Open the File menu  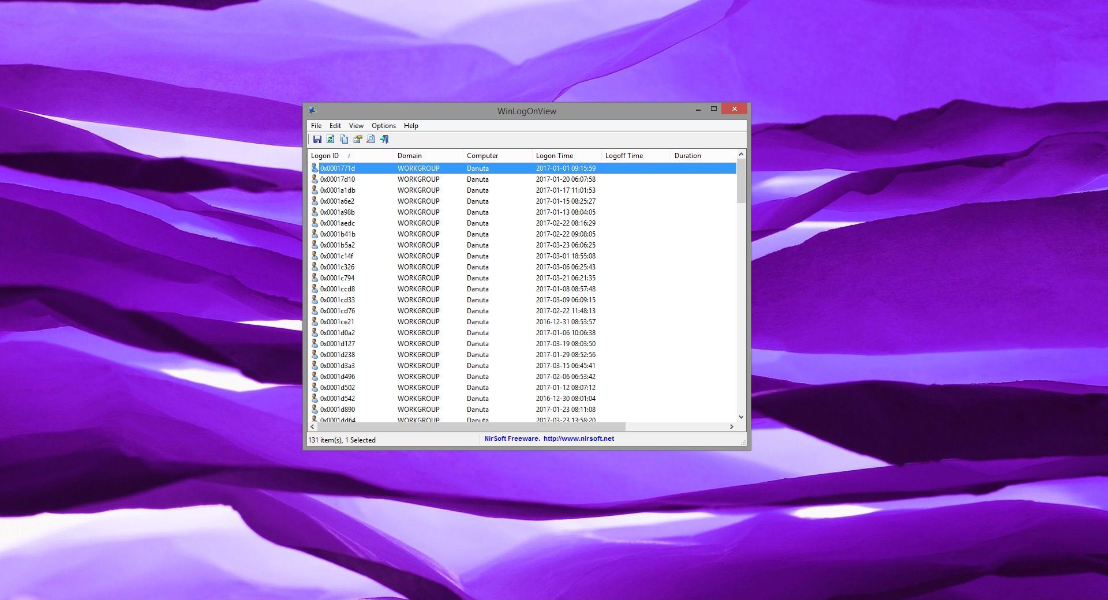[316, 126]
